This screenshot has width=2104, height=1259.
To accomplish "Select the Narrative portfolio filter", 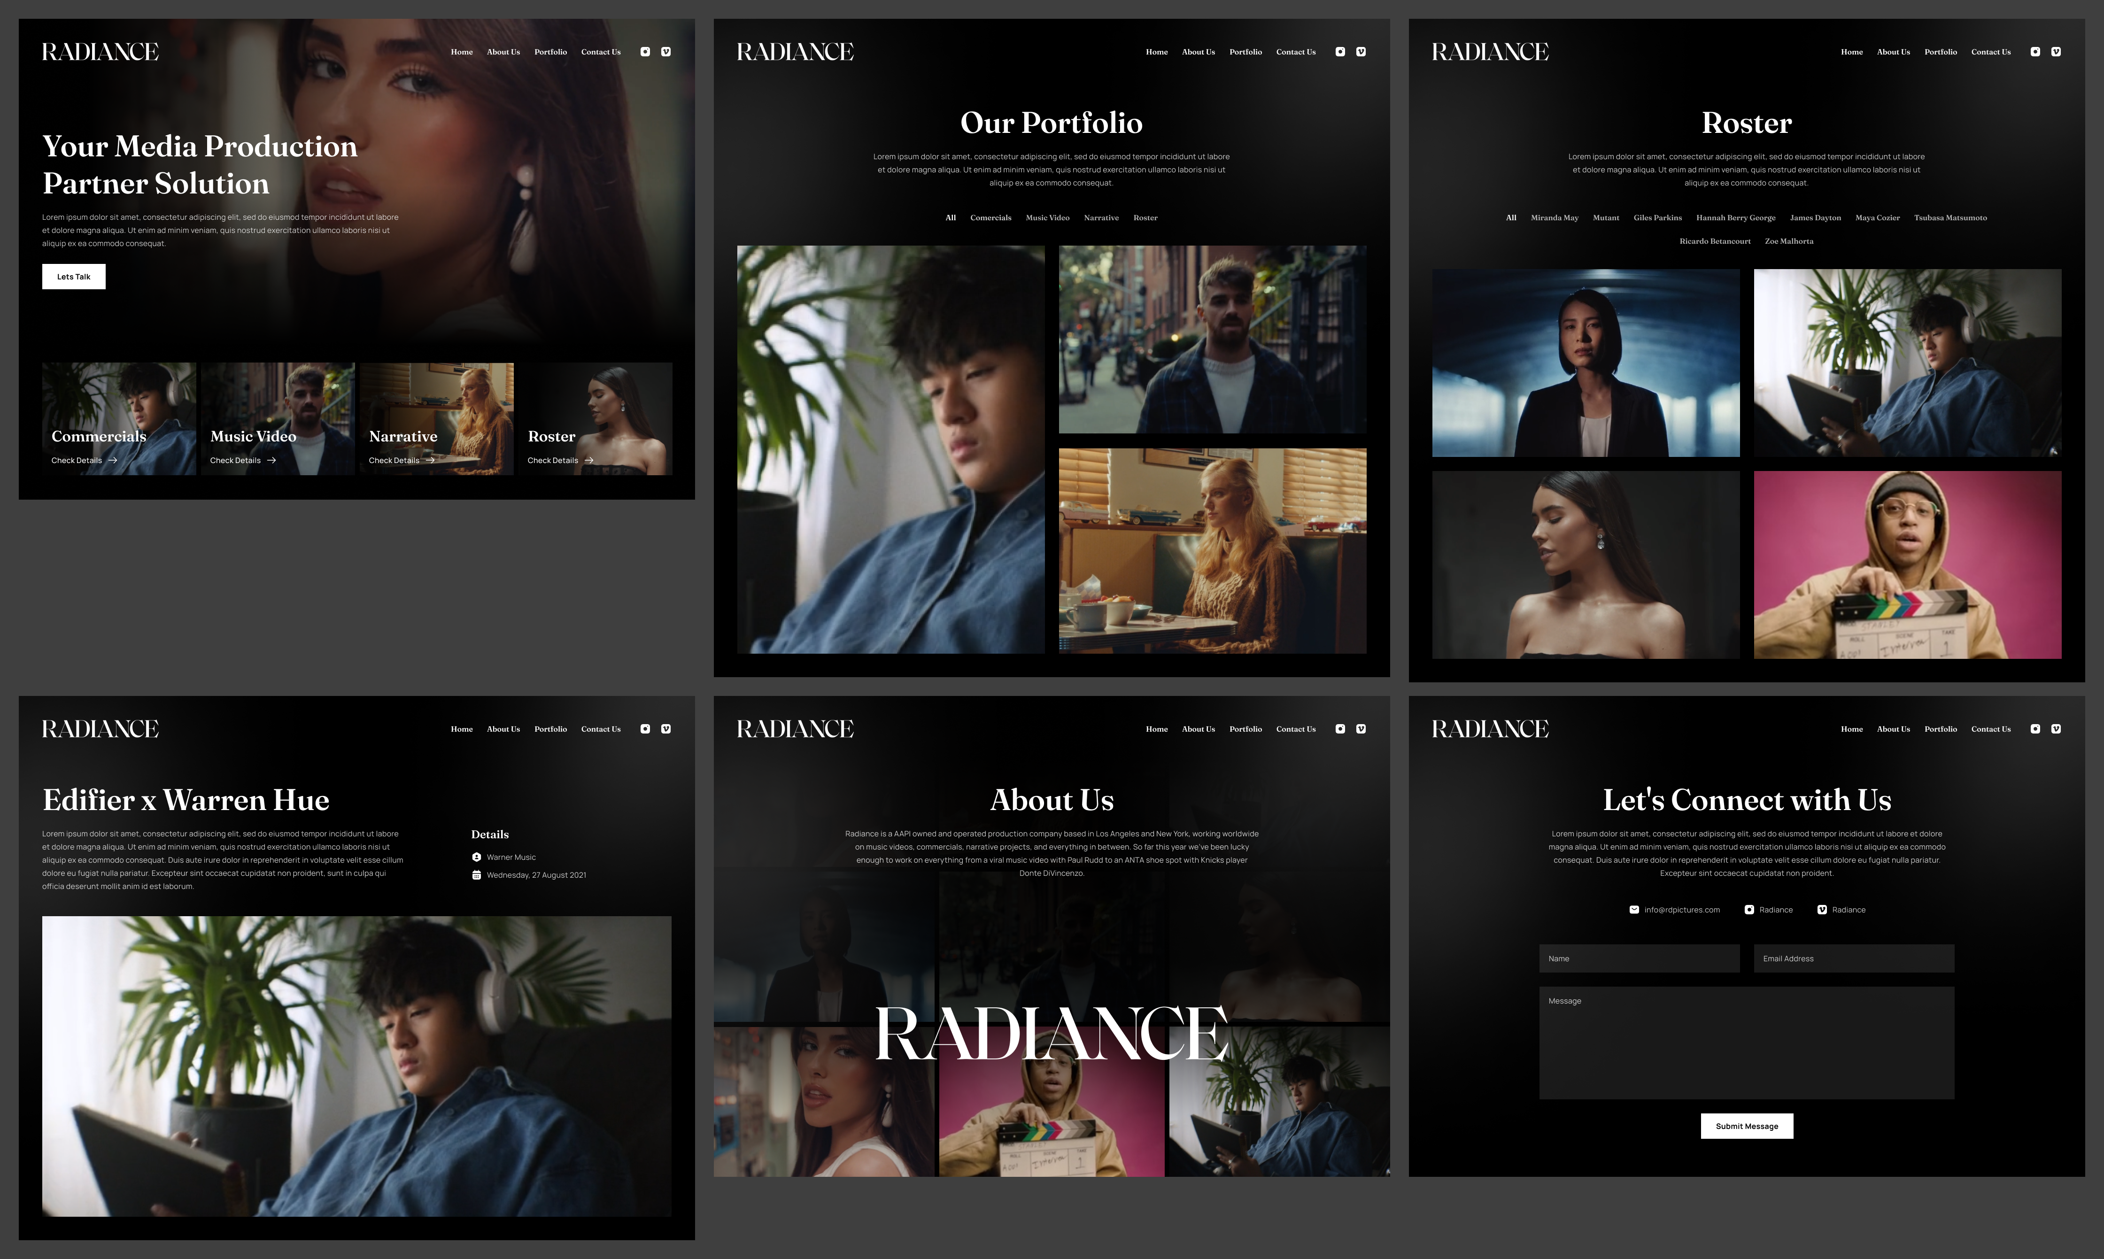I will (x=1101, y=217).
